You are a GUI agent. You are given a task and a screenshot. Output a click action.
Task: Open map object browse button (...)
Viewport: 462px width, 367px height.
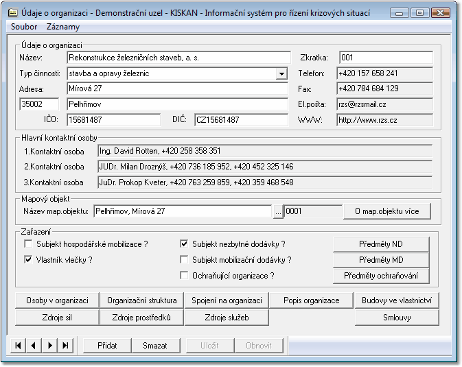[x=278, y=211]
